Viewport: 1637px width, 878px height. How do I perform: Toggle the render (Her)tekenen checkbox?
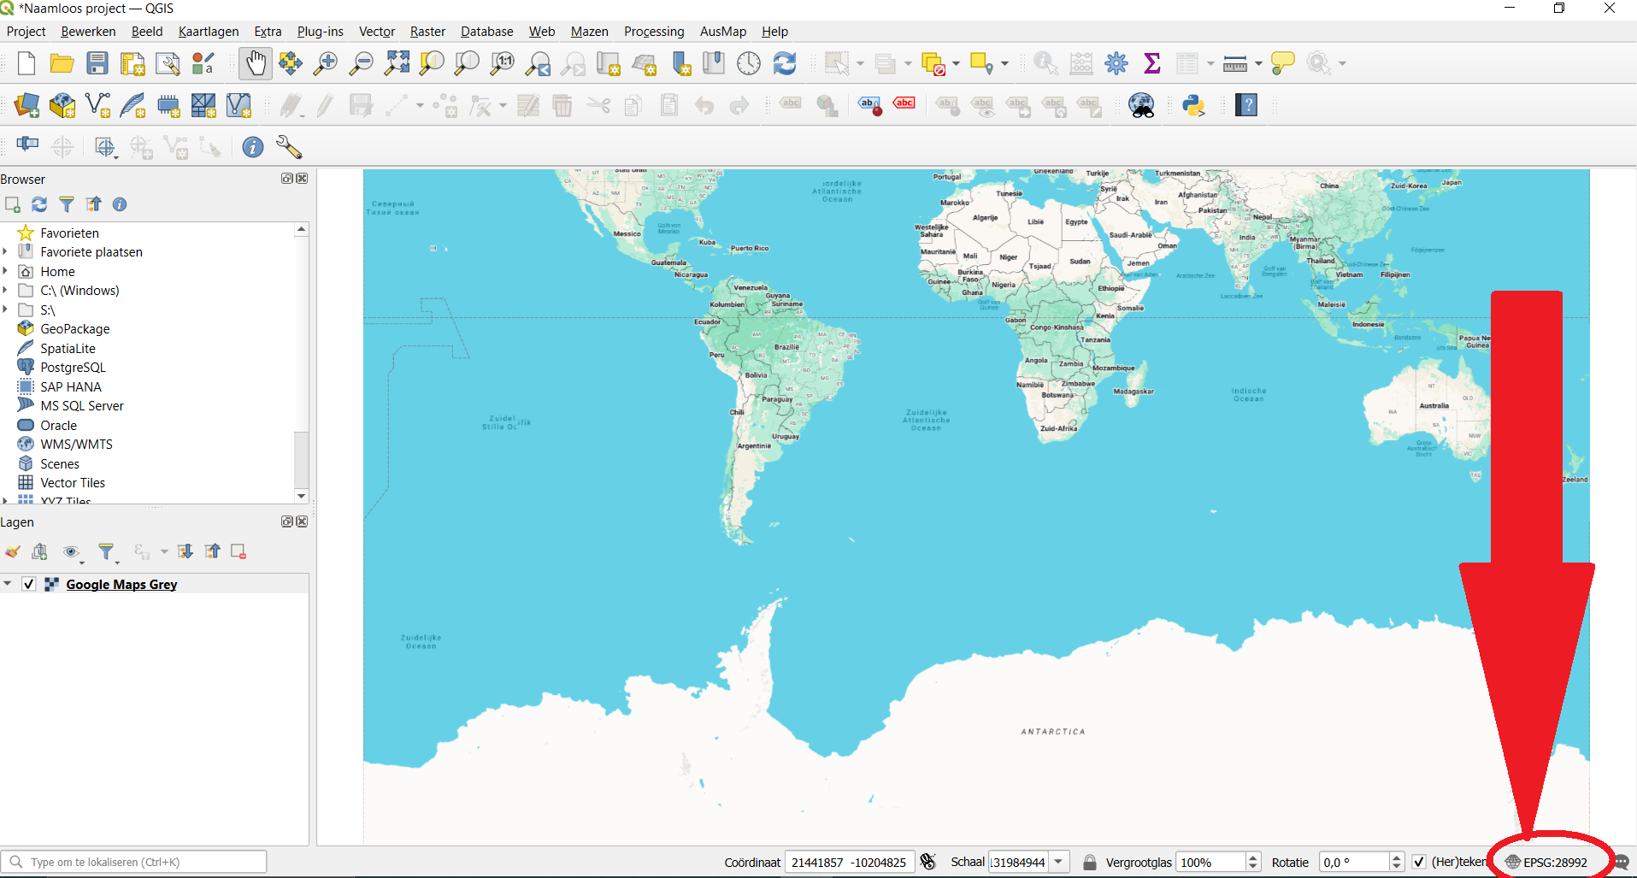pos(1419,862)
